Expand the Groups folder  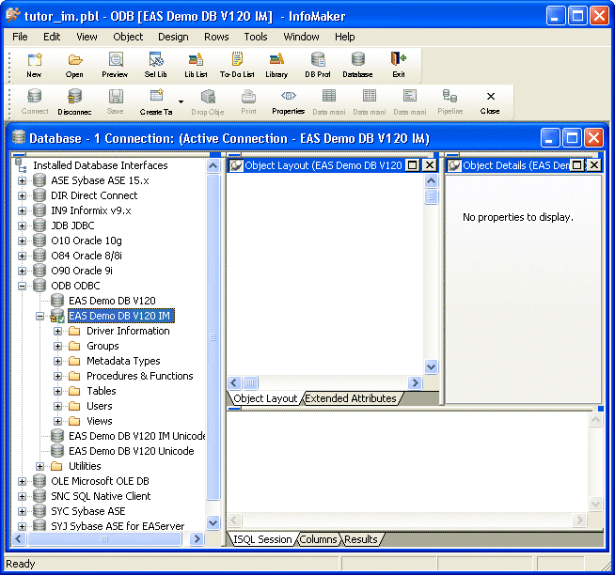click(x=57, y=346)
